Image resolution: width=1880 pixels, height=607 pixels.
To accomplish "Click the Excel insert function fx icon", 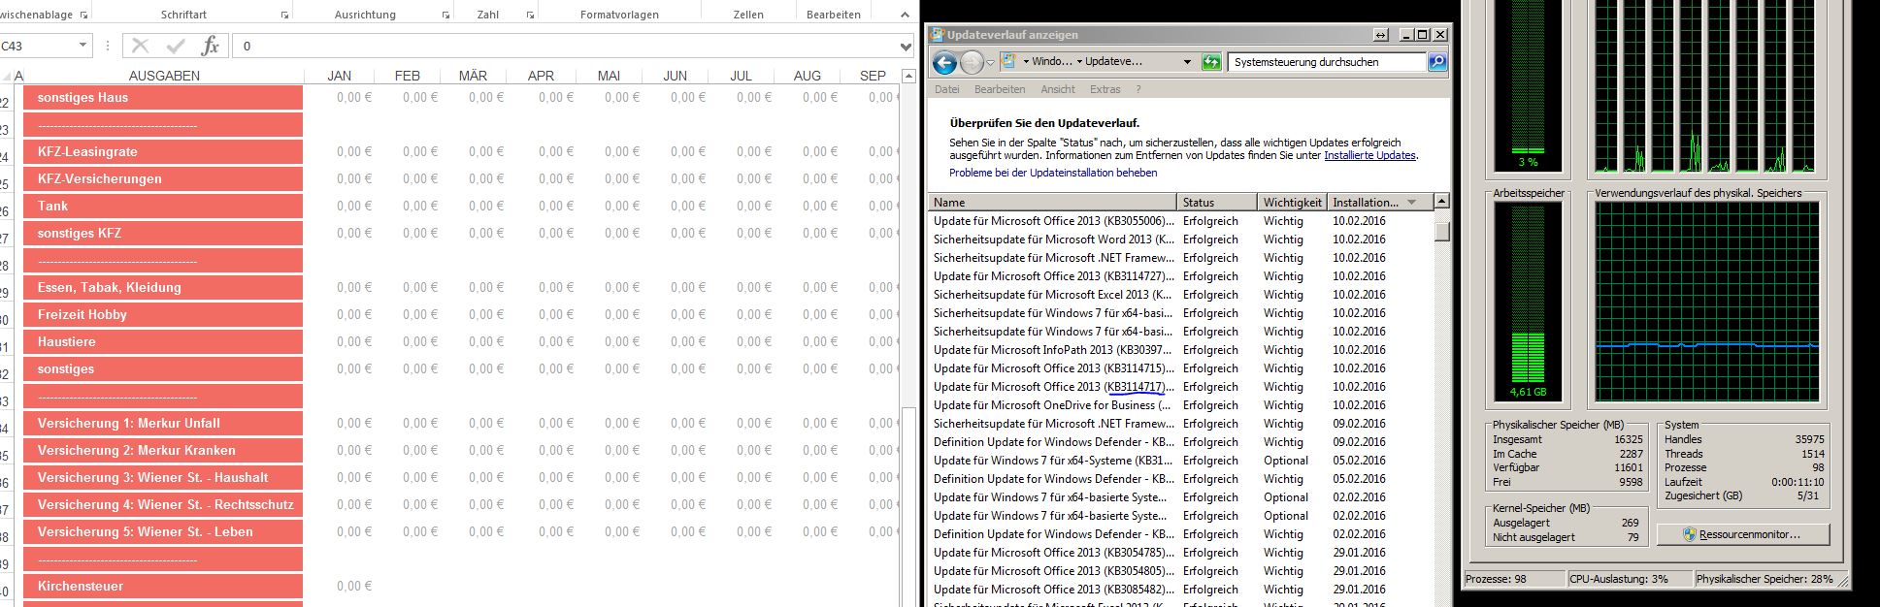I will (210, 46).
